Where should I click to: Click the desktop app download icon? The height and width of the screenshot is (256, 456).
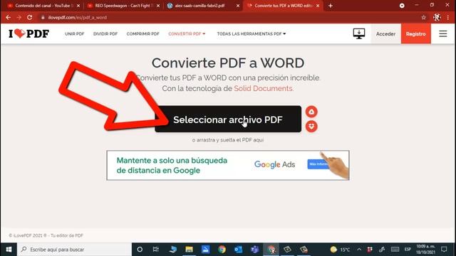pos(359,33)
